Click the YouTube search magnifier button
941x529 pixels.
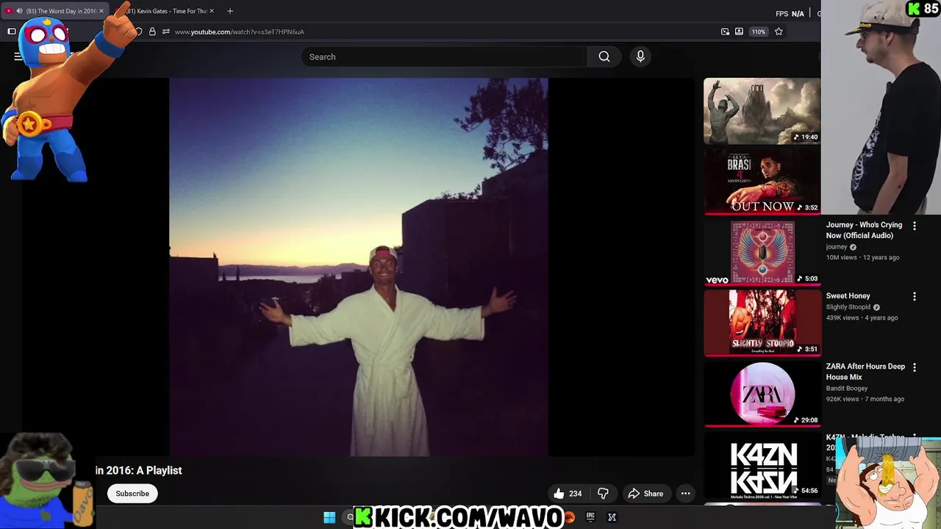(604, 57)
